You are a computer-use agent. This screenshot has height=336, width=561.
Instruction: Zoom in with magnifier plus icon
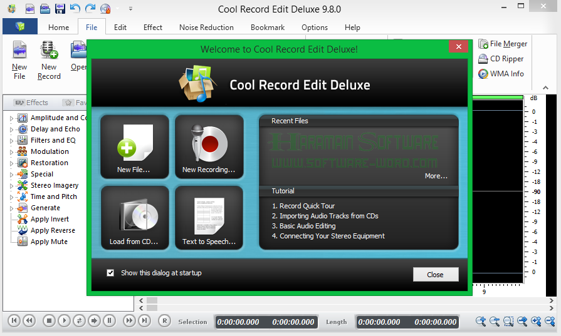tap(481, 322)
